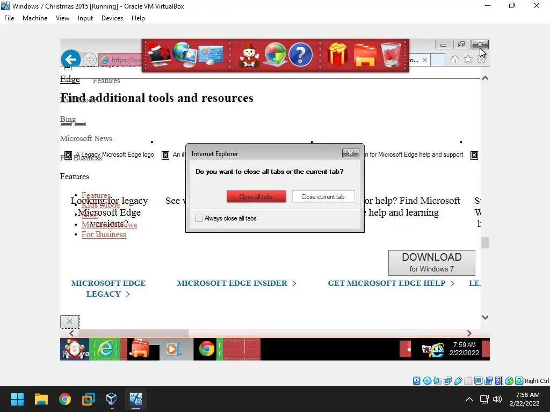Click VirtualBox display status icon

click(x=478, y=380)
